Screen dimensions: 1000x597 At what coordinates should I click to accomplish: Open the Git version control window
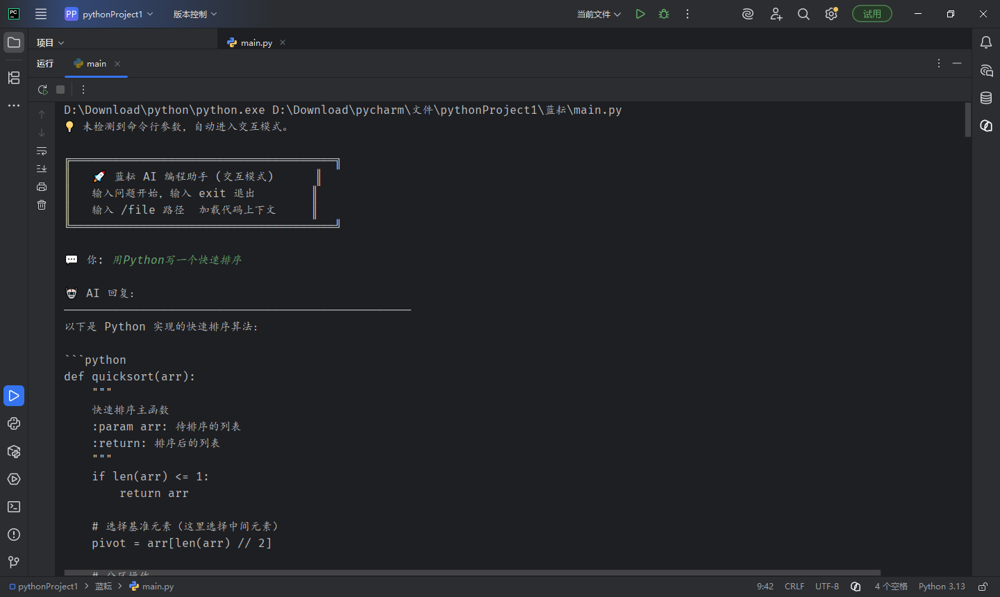[x=14, y=562]
